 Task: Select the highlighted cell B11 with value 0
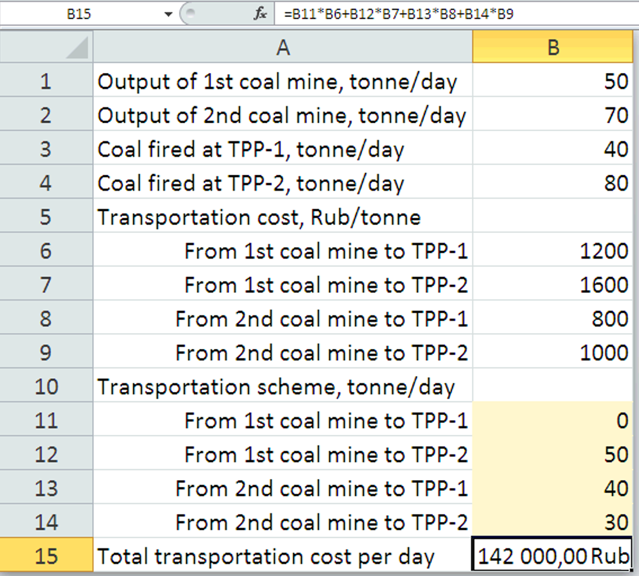pyautogui.click(x=553, y=420)
